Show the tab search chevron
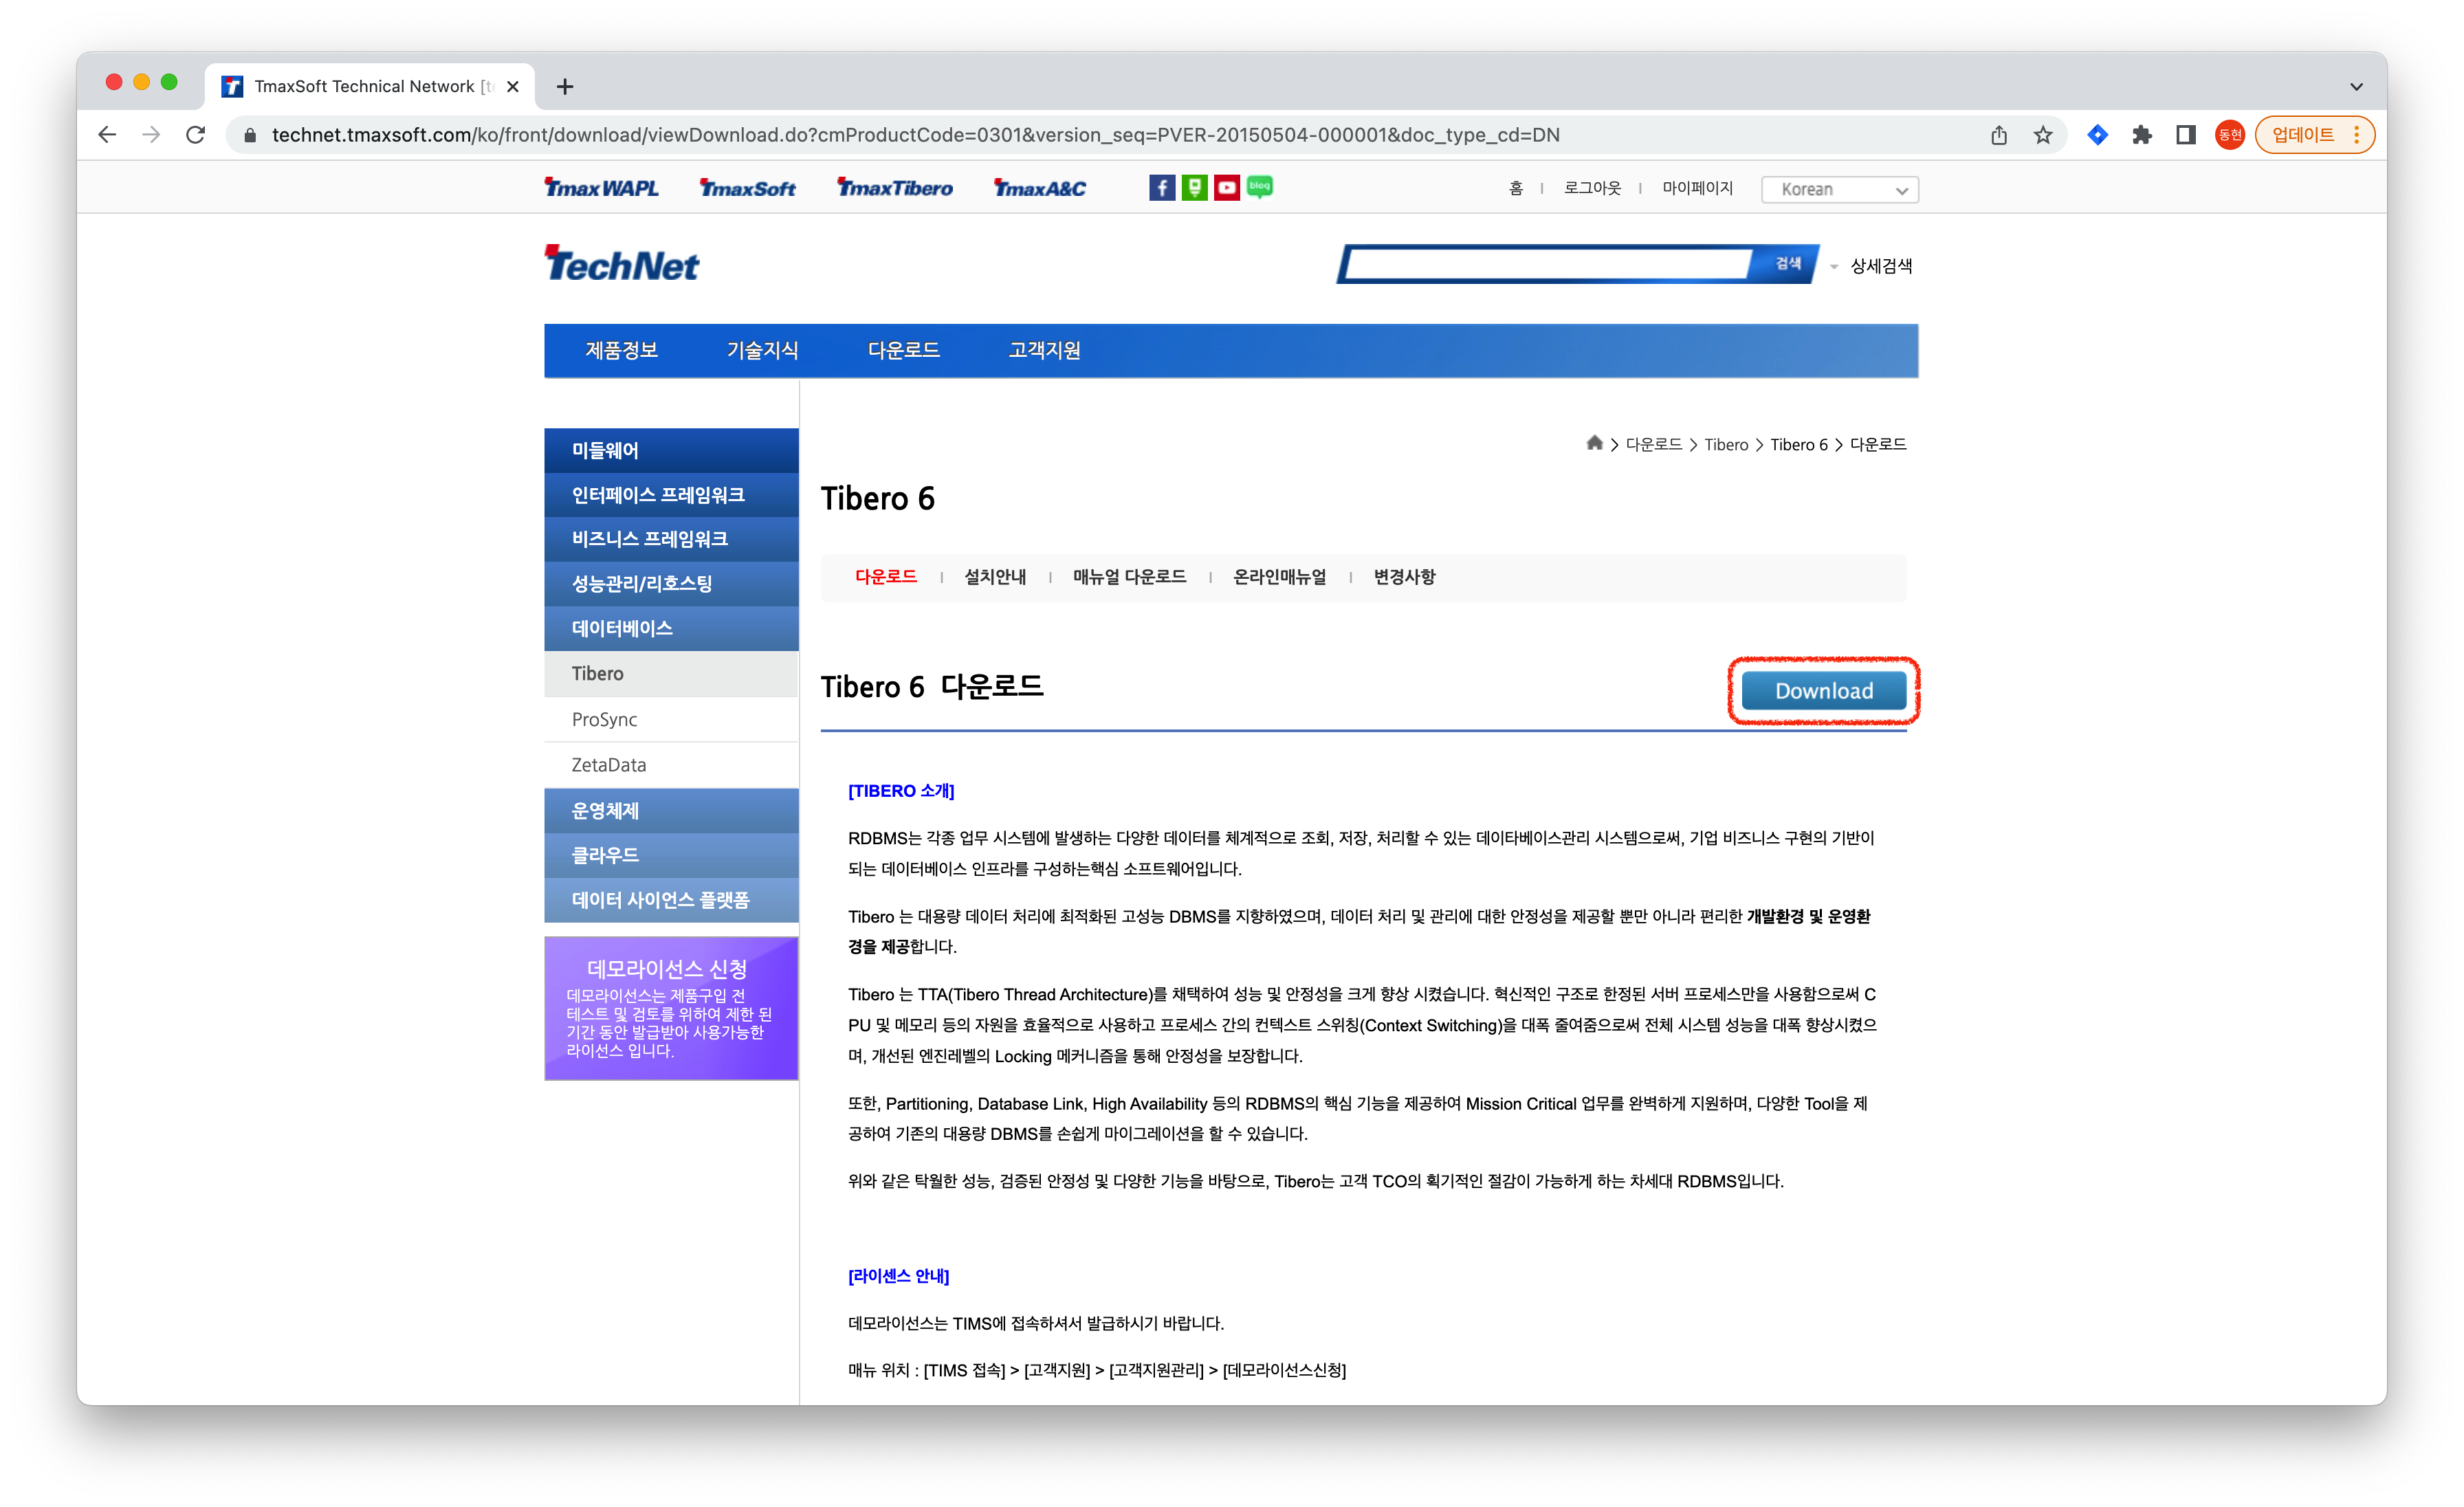The image size is (2464, 1507). 2357,87
